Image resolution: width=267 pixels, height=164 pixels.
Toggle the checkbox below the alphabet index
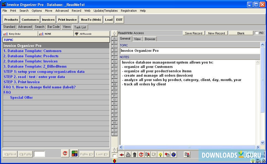point(114,156)
